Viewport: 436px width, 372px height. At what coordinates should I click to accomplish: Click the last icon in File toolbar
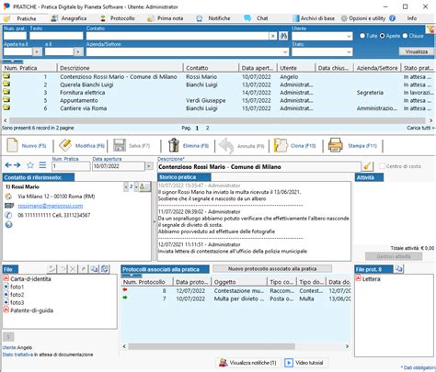105,269
